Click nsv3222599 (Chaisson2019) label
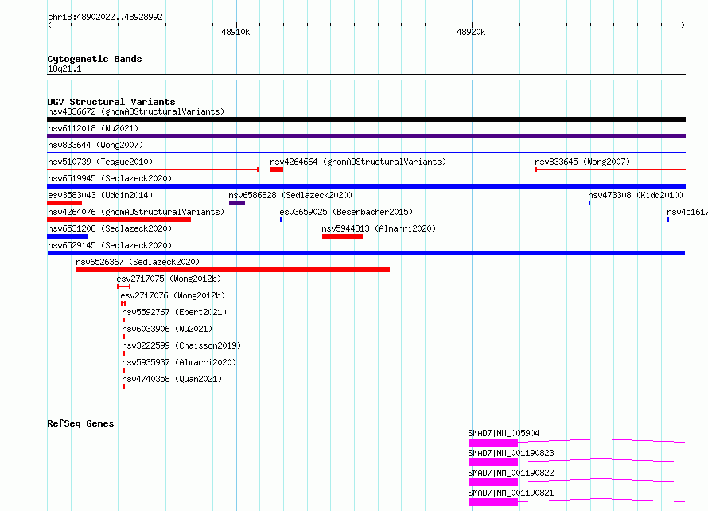The height and width of the screenshot is (511, 708). click(x=181, y=345)
